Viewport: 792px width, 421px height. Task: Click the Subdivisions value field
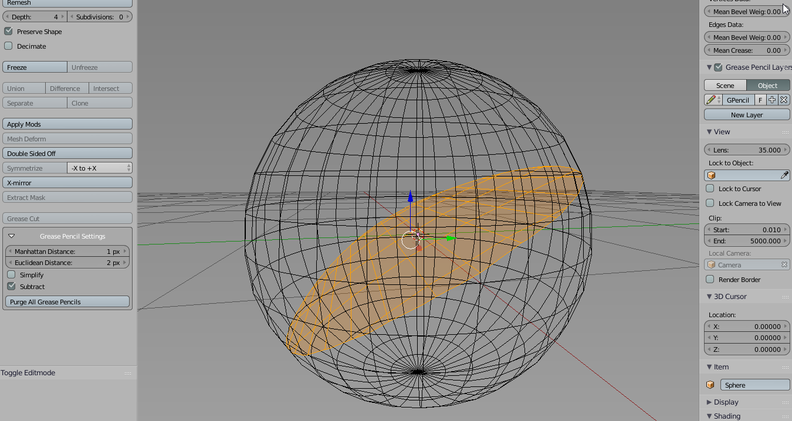pyautogui.click(x=100, y=17)
